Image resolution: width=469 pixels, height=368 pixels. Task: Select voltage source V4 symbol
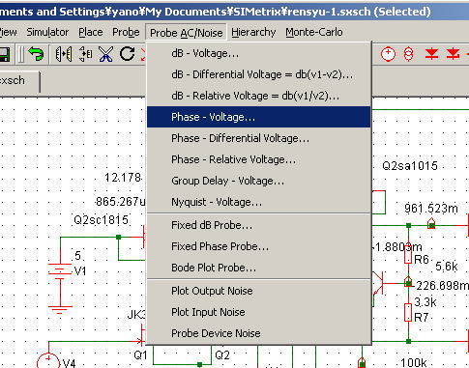click(x=48, y=360)
